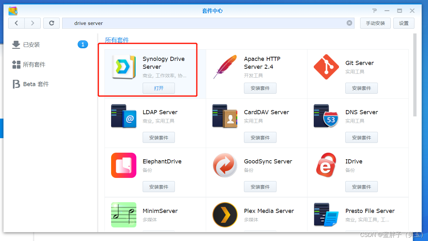428x241 pixels.
Task: Click the Plex Media Server title text
Action: click(269, 211)
